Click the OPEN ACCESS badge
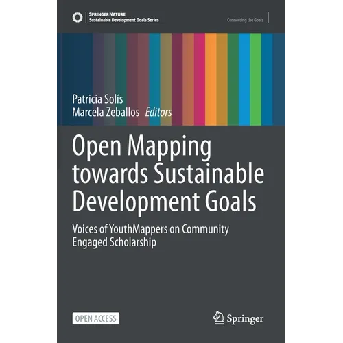The width and height of the screenshot is (343, 343). [96, 318]
